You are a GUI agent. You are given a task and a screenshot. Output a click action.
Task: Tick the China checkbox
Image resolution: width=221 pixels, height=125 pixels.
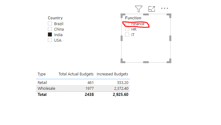[50, 29]
